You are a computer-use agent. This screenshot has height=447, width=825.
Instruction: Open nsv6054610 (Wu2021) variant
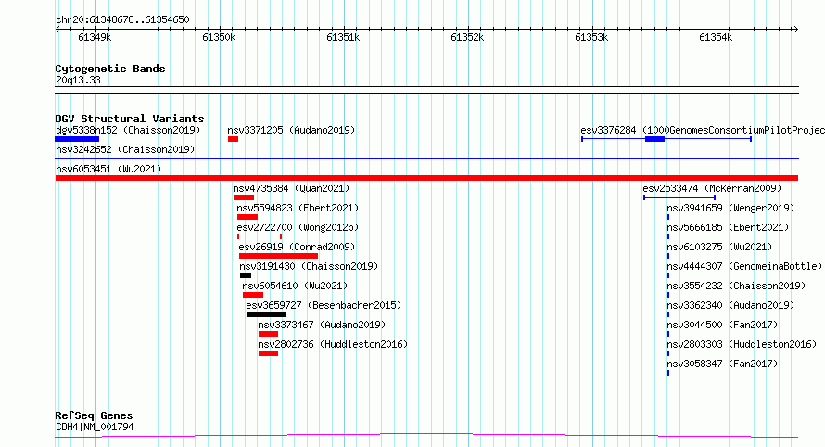[x=295, y=286]
